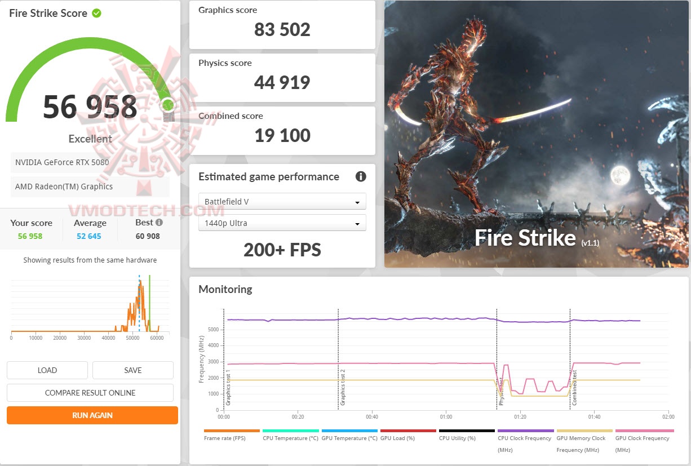
Task: Expand the 1440p Ultra resolution dropdown
Action: pyautogui.click(x=282, y=223)
